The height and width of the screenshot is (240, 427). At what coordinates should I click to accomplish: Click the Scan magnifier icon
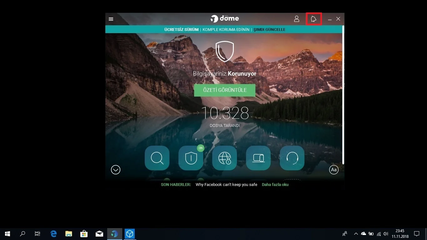tap(157, 158)
